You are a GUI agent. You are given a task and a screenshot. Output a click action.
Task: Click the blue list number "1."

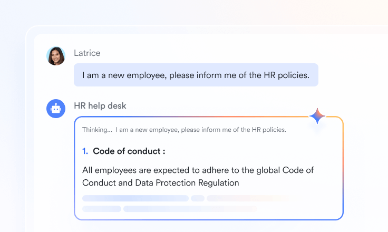coord(85,151)
